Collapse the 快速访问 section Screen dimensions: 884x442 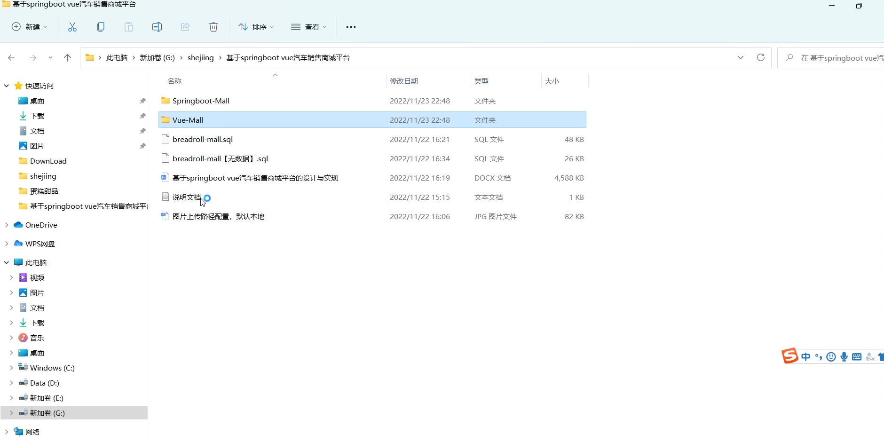pyautogui.click(x=7, y=86)
